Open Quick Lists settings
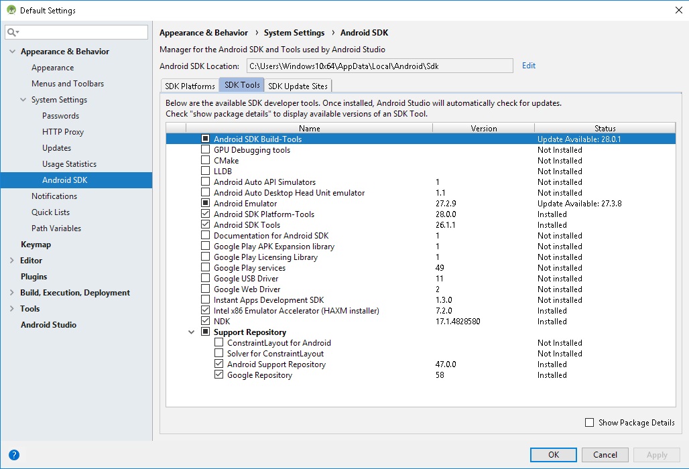Screen dimensions: 689x469 (x=50, y=212)
